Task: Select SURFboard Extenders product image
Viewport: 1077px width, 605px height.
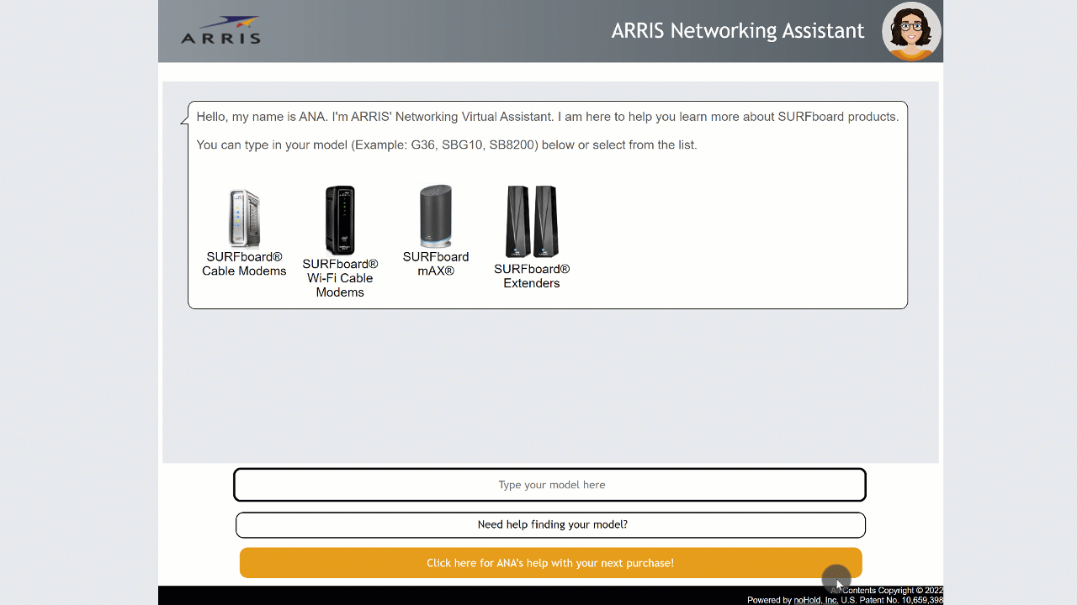Action: click(532, 222)
